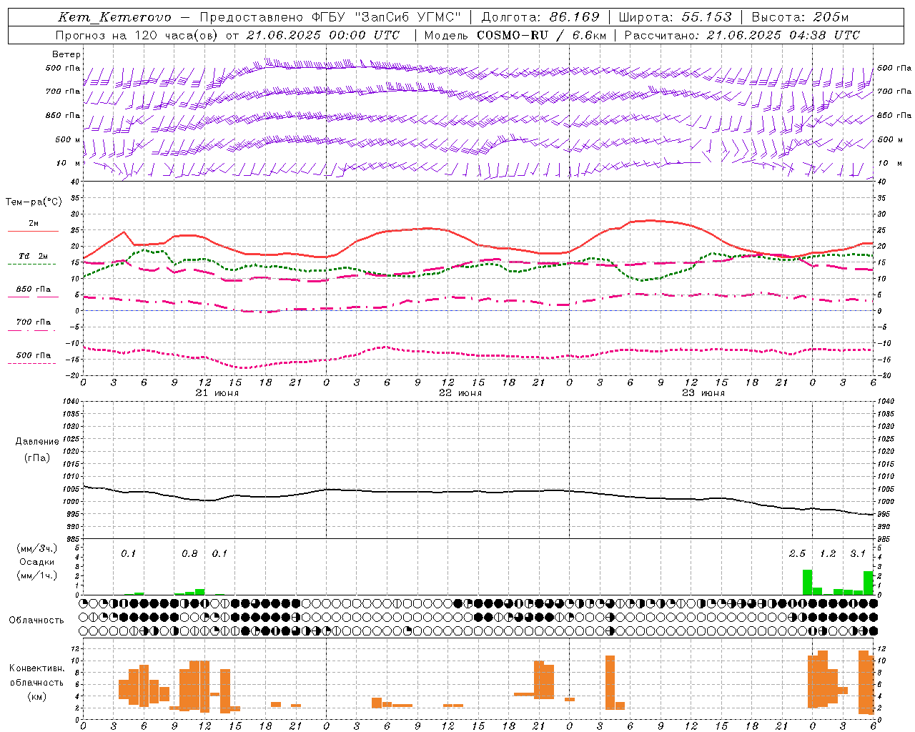Click the '10 м' wind level label on left
915x732 pixels.
(x=69, y=163)
